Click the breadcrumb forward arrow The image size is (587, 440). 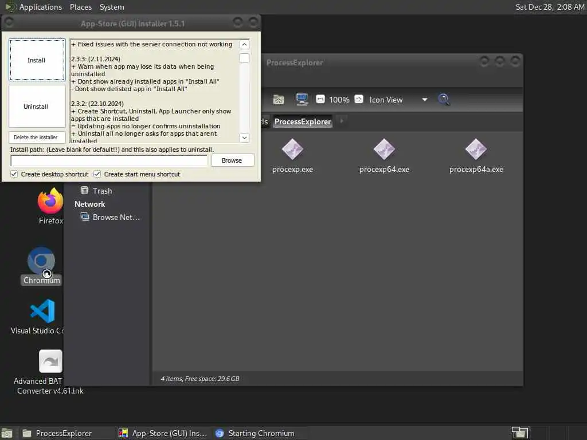[x=342, y=121]
